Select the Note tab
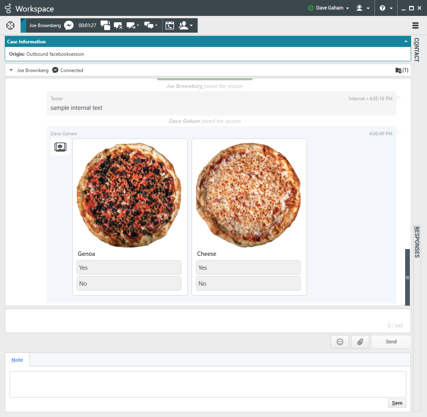 coord(17,360)
